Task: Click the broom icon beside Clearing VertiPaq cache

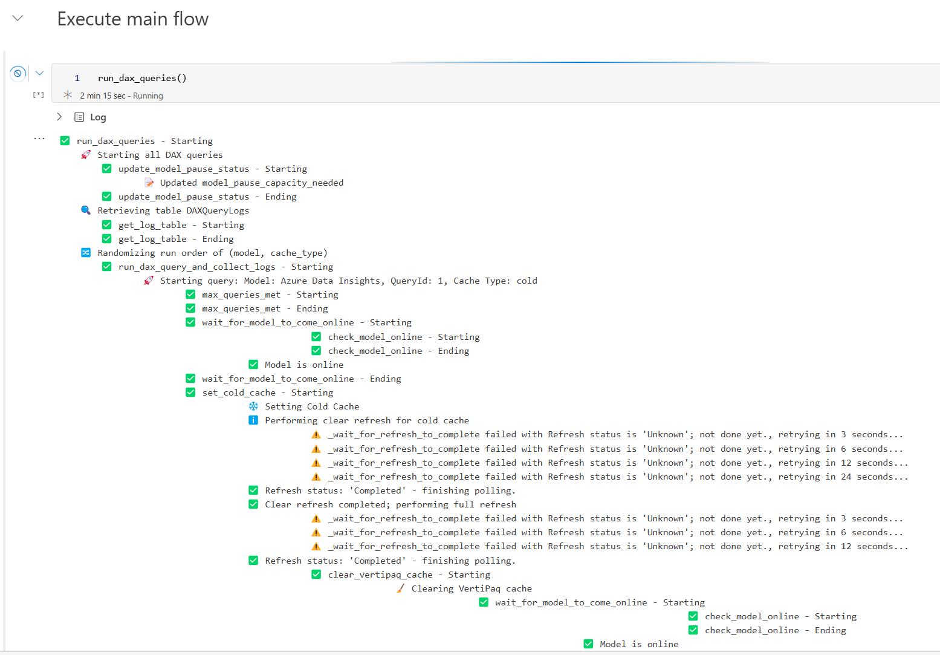Action: click(x=400, y=588)
